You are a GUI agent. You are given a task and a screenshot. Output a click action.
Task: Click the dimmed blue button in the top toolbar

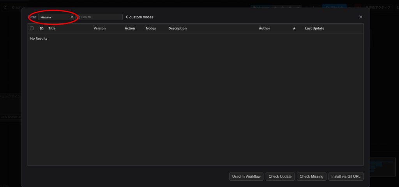coord(334,7)
